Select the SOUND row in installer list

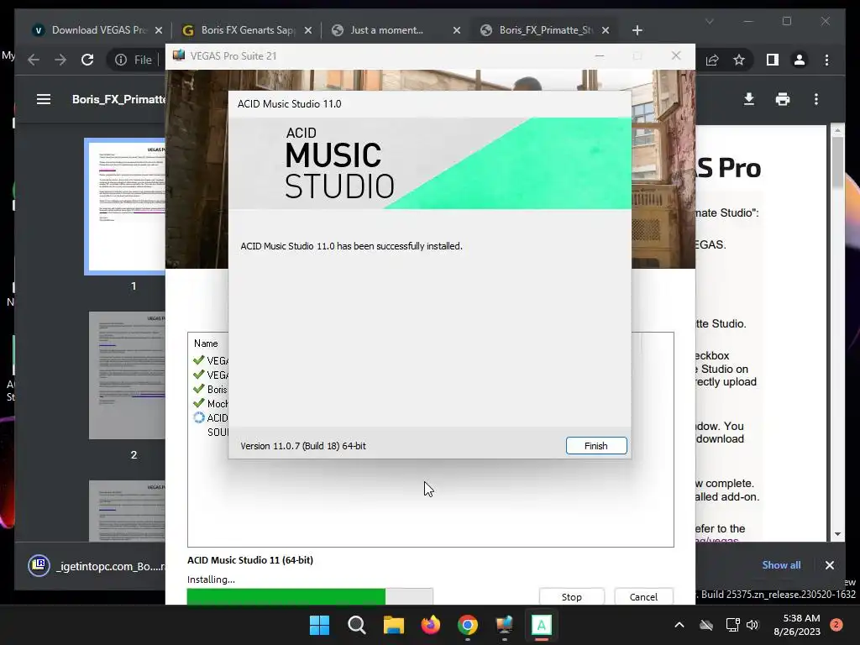pos(218,433)
